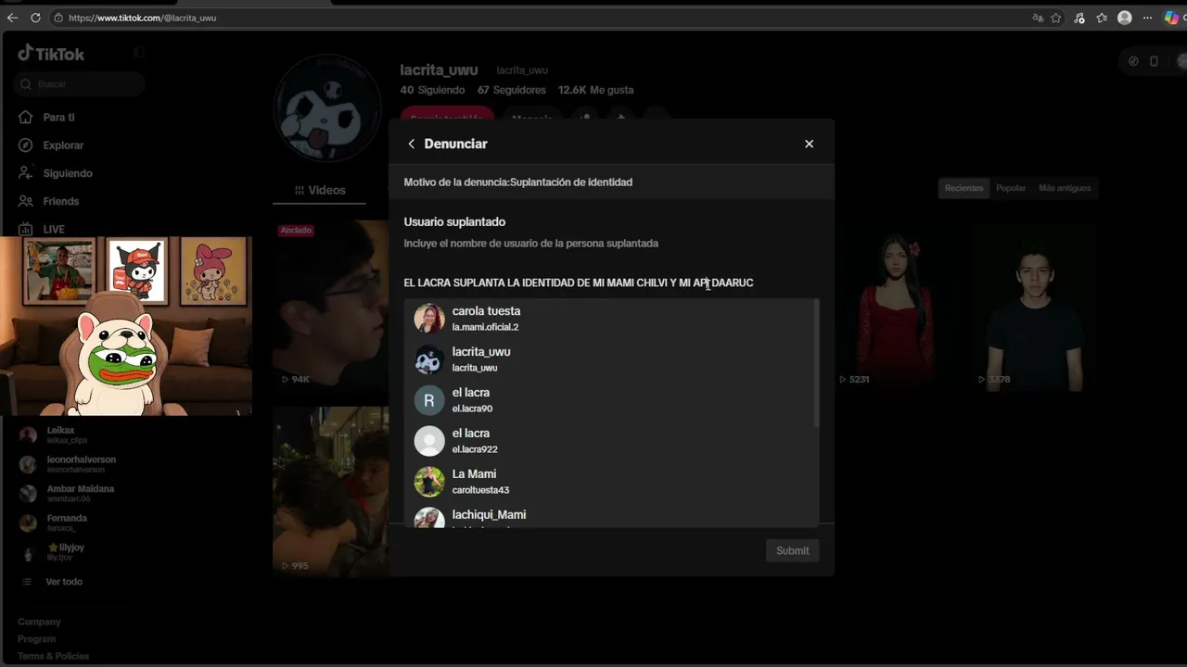Image resolution: width=1187 pixels, height=667 pixels.
Task: Go back in the browser
Action: click(x=12, y=18)
